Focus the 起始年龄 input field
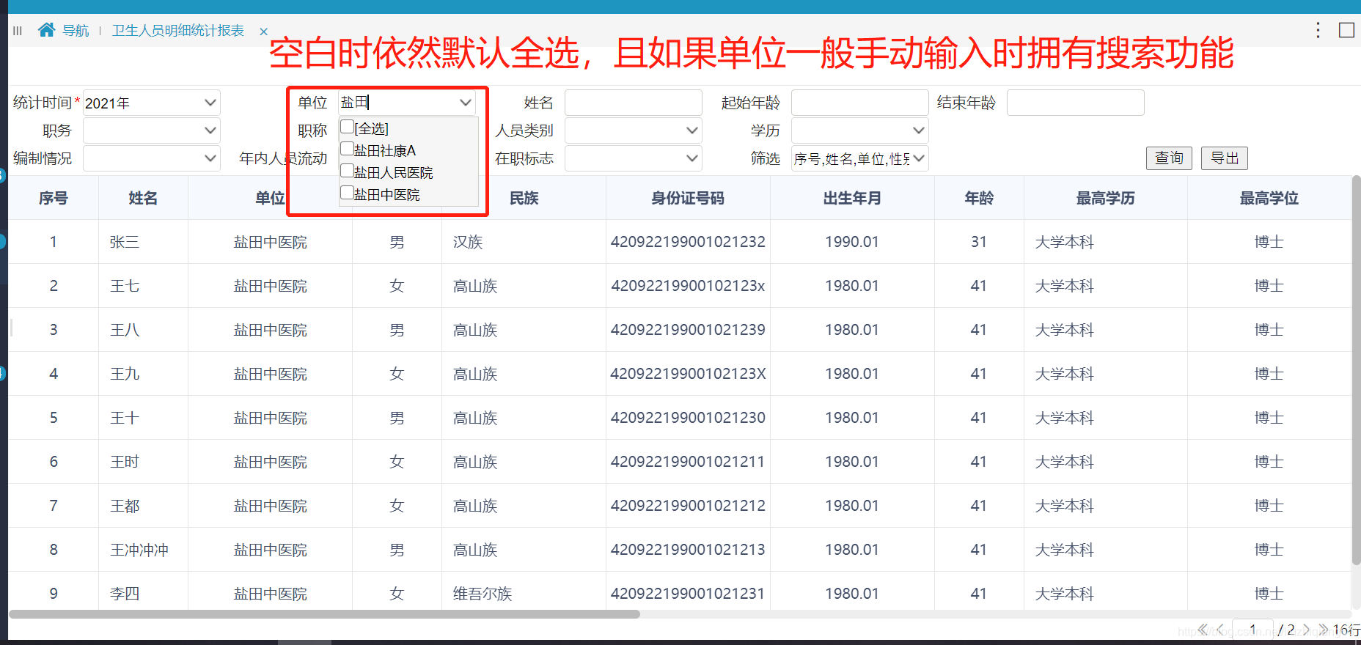This screenshot has height=645, width=1361. (x=859, y=103)
